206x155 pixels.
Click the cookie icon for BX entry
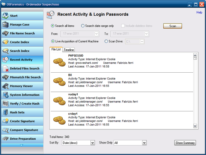(x=59, y=81)
